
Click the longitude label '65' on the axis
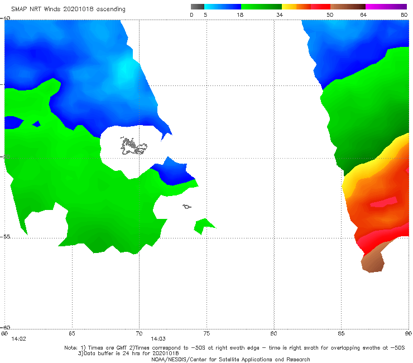coord(72,333)
